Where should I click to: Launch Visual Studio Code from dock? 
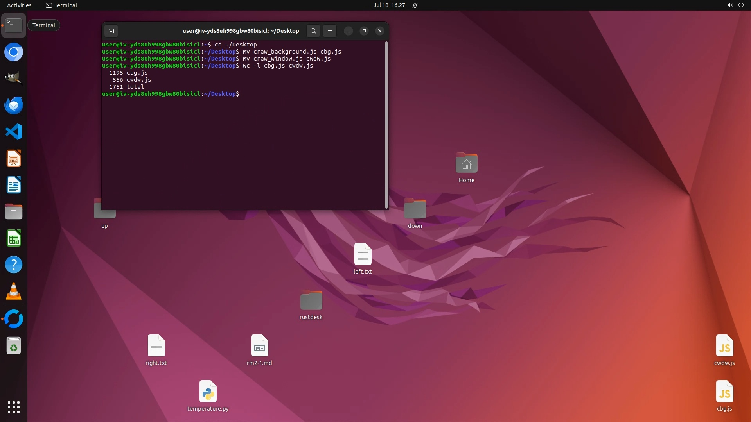coord(14,132)
